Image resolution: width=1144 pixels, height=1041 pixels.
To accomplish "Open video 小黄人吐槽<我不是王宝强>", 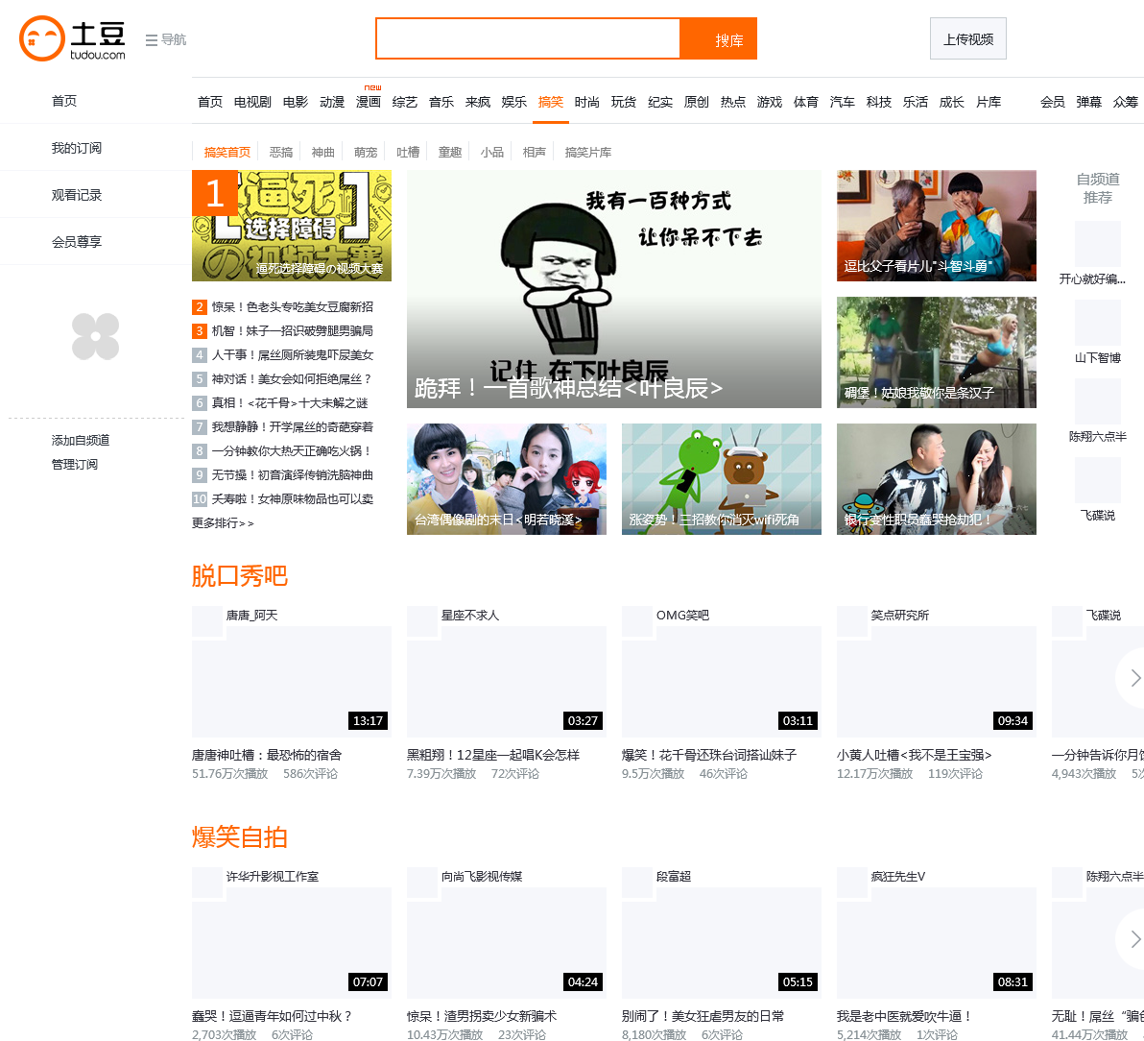I will (x=915, y=755).
